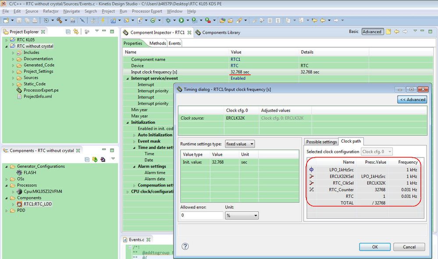
Task: Select the LPO_1kHzSrc row in clock path
Action: (x=363, y=169)
